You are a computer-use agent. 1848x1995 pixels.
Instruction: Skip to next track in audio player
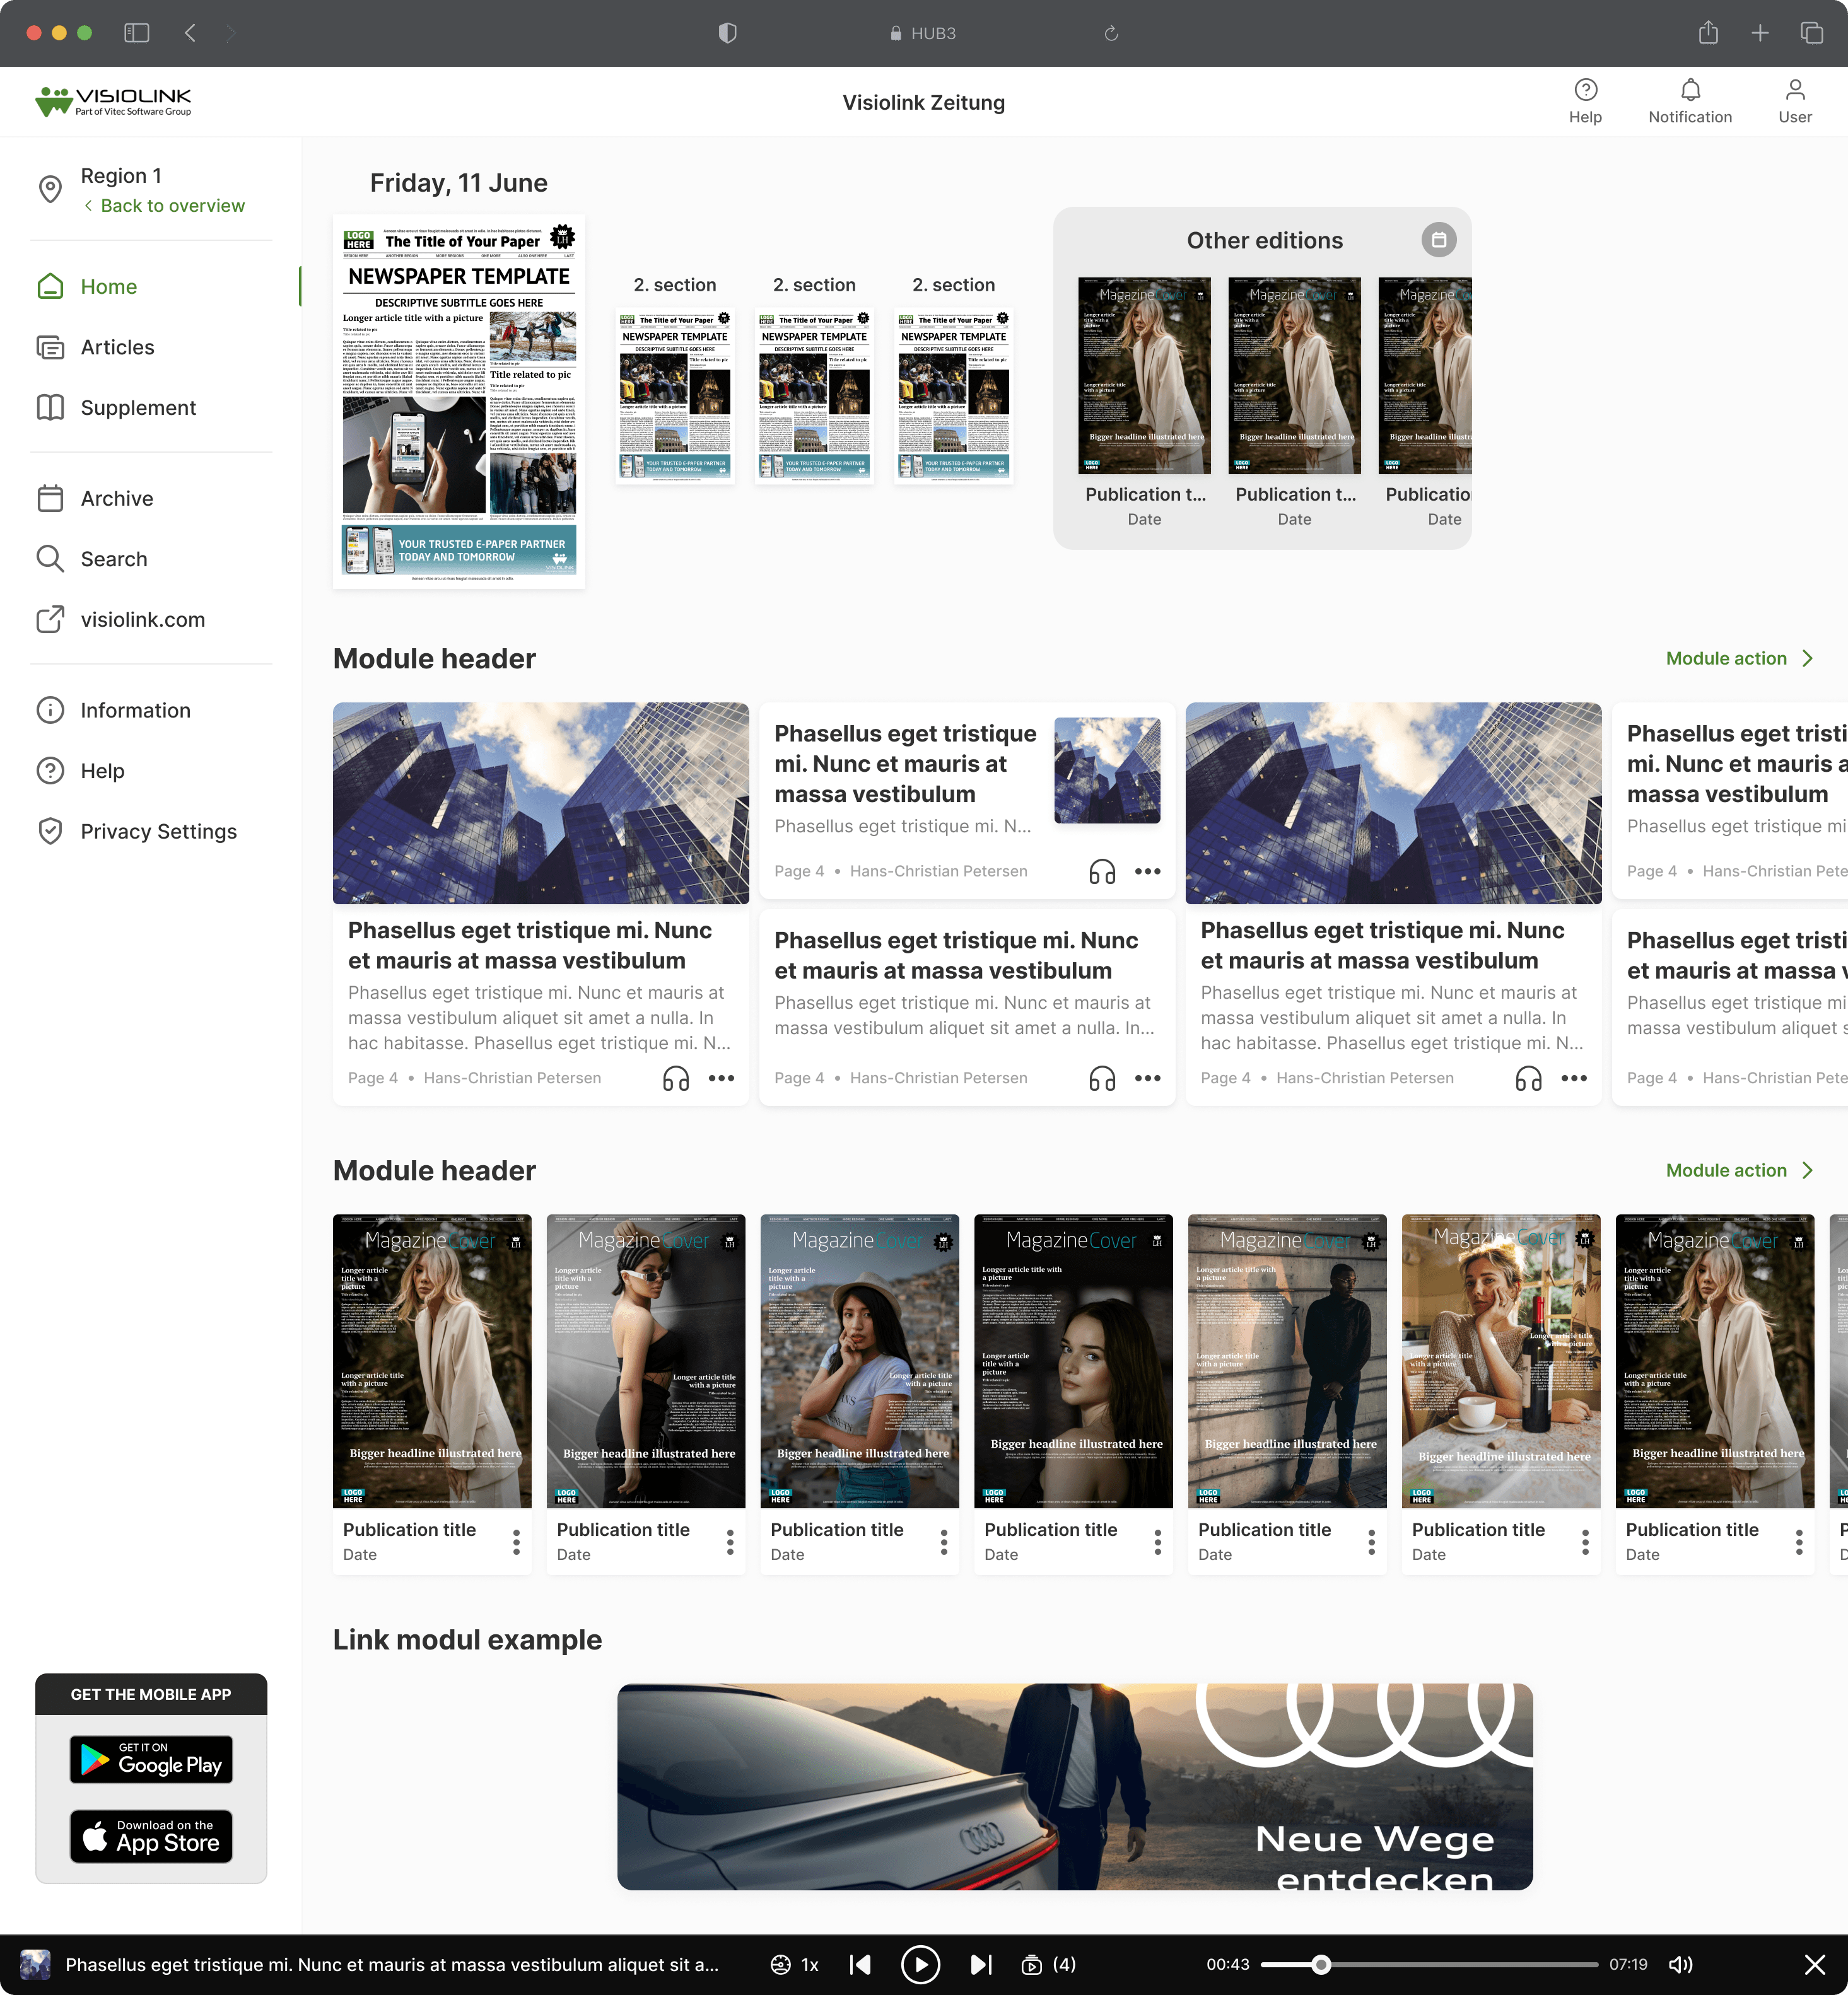[981, 1965]
